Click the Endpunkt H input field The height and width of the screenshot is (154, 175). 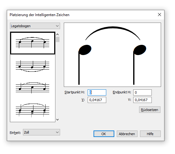coord(142,92)
